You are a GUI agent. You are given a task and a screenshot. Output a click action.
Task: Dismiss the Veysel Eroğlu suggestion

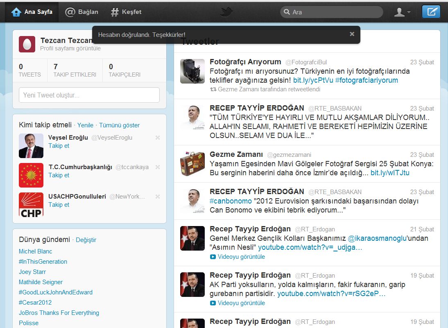(x=157, y=138)
